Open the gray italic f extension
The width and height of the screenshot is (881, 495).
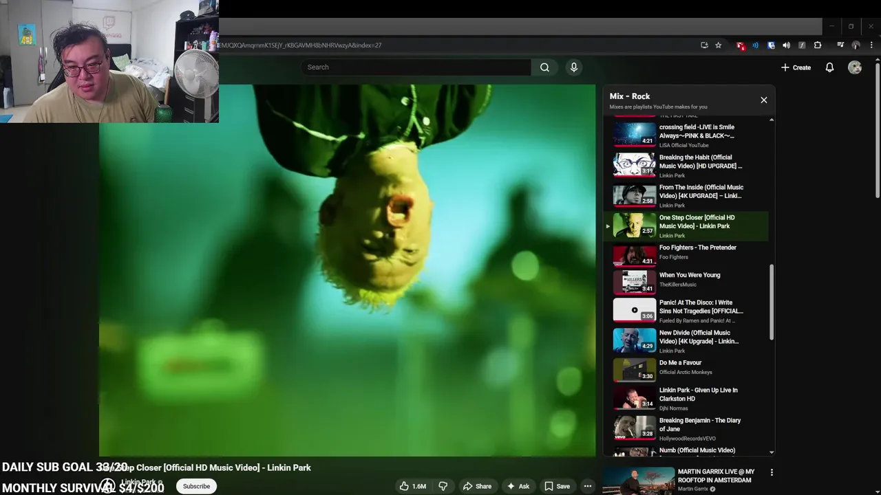(x=802, y=45)
